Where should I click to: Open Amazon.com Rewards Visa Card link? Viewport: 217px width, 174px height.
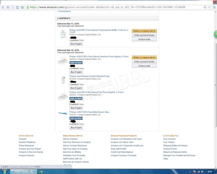(126, 139)
